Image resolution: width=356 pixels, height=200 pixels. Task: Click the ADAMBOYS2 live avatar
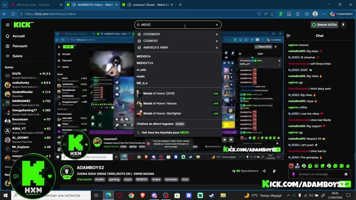pyautogui.click(x=67, y=172)
